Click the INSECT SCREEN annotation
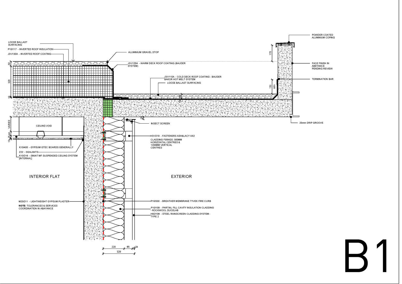Viewport: 402px width, 284px height. (160, 123)
